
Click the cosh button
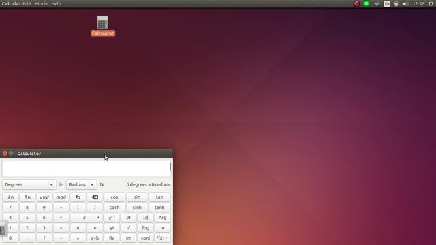114,207
